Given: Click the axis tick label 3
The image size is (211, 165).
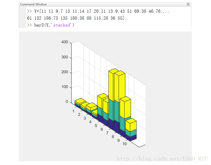Looking at the screenshot, I should [85, 118].
